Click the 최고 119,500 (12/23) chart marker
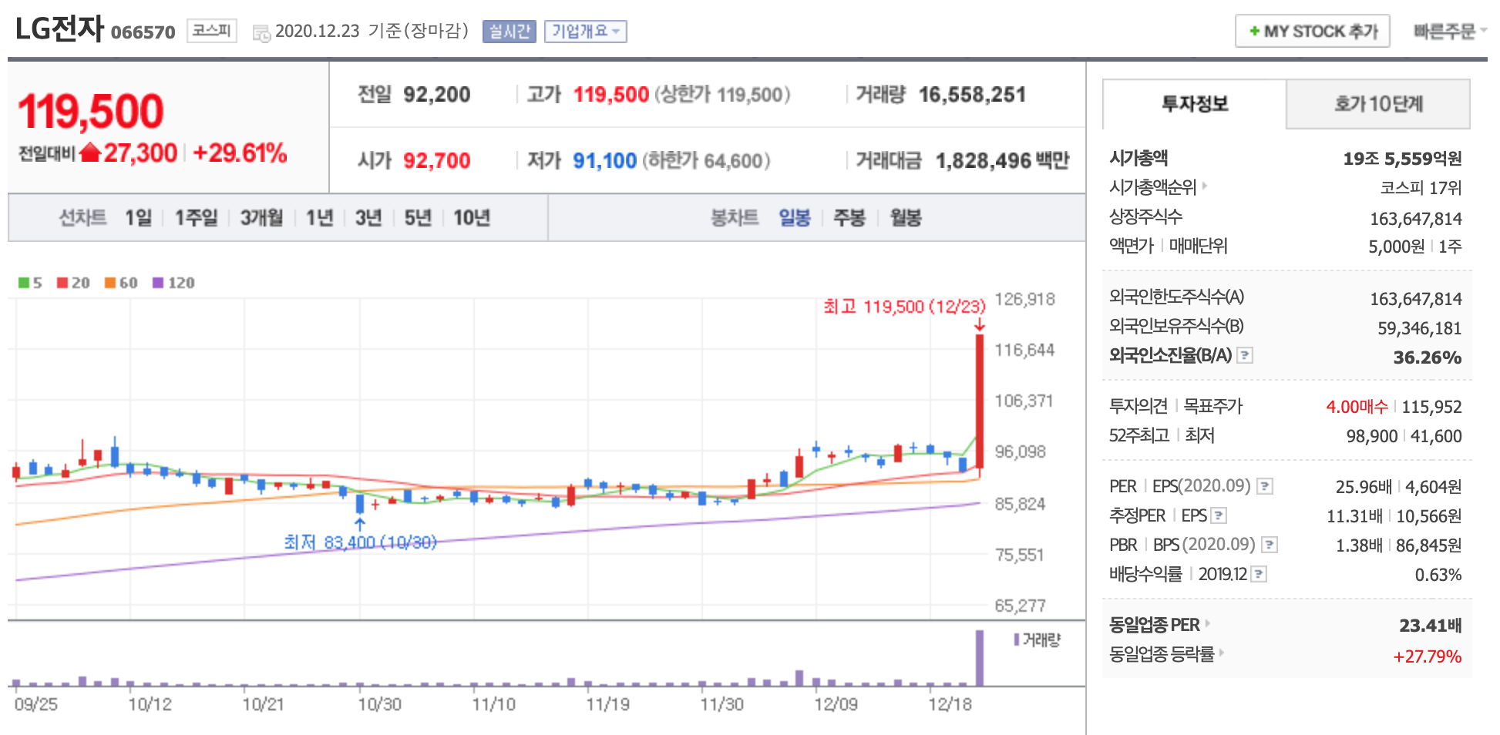The image size is (1500, 735). tap(904, 307)
